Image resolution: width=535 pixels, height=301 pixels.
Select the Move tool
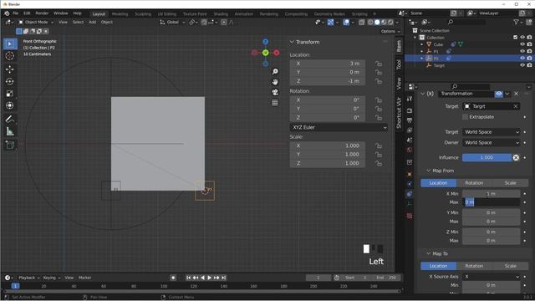(x=10, y=69)
